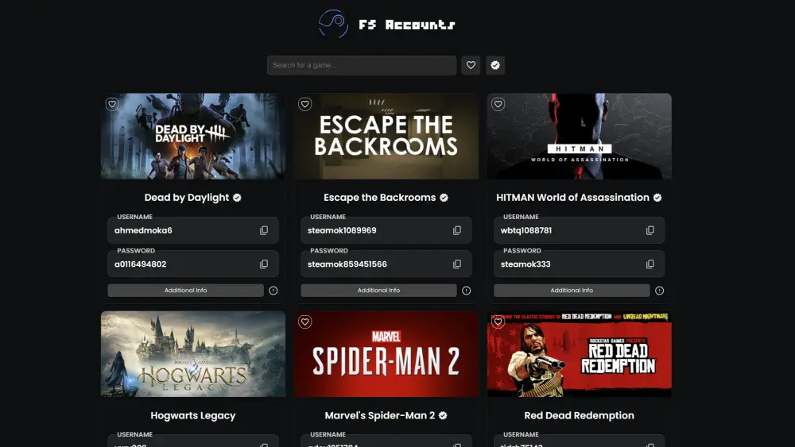Open Red Dead Redemption cover image
Image resolution: width=795 pixels, height=447 pixels.
click(x=580, y=354)
